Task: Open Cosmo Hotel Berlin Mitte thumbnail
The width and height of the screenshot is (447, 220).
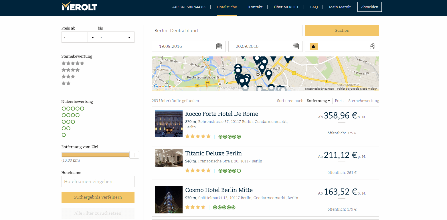Action: tap(169, 200)
